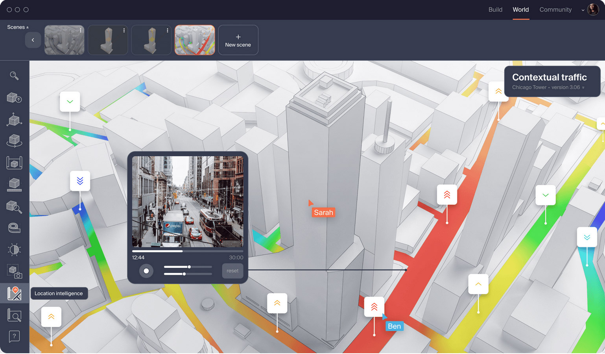The width and height of the screenshot is (605, 354).
Task: Collapse the Scenes panel
Action: point(27,28)
